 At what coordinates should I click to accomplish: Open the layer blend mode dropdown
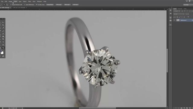(x=179, y=14)
